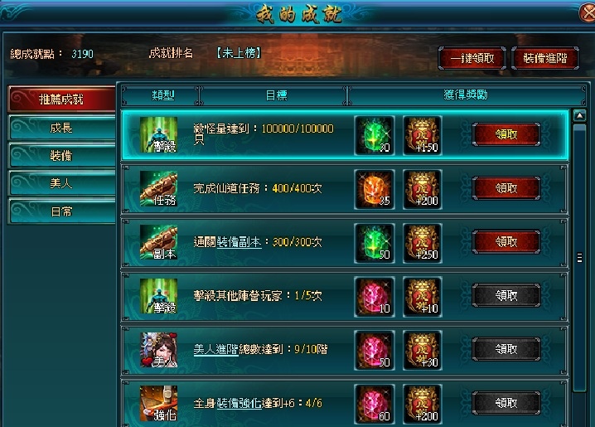Screen dimensions: 595x427
Task: Select the 美人 category tab
Action: 61,184
